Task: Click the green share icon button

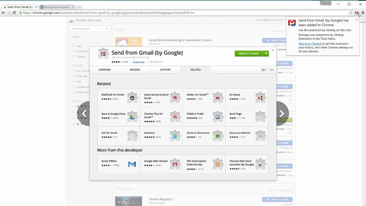Action: [266, 53]
